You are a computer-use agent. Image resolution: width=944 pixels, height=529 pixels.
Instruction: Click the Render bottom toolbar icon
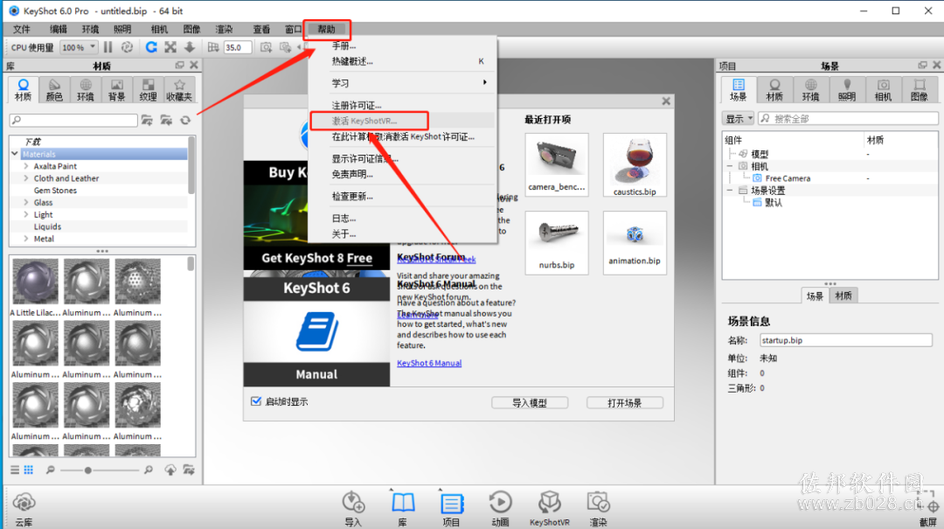pos(599,508)
